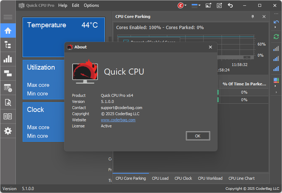This screenshot has width=282, height=193.
Task: Open the settings gear sidebar page
Action: [x=8, y=131]
